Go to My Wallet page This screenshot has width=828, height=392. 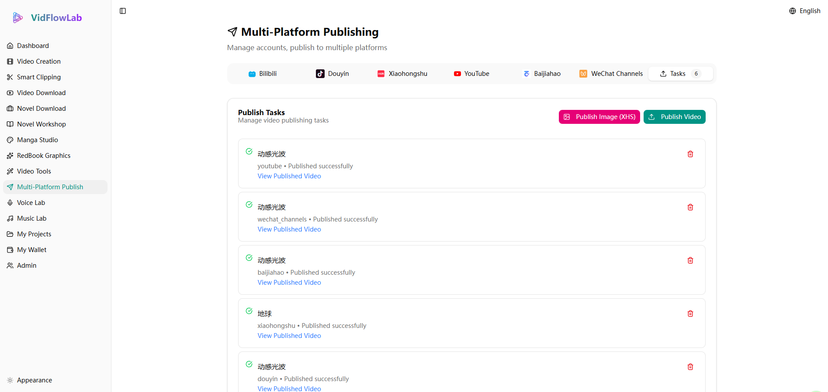click(x=31, y=250)
